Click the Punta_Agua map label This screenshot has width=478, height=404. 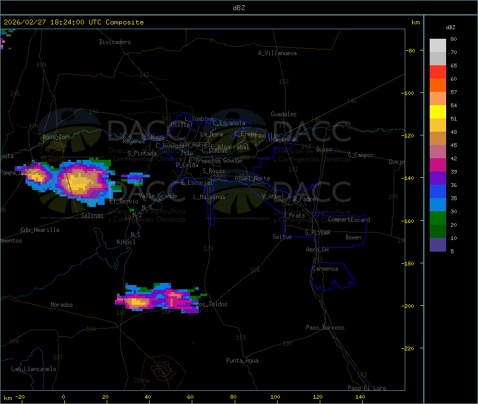[x=242, y=360]
